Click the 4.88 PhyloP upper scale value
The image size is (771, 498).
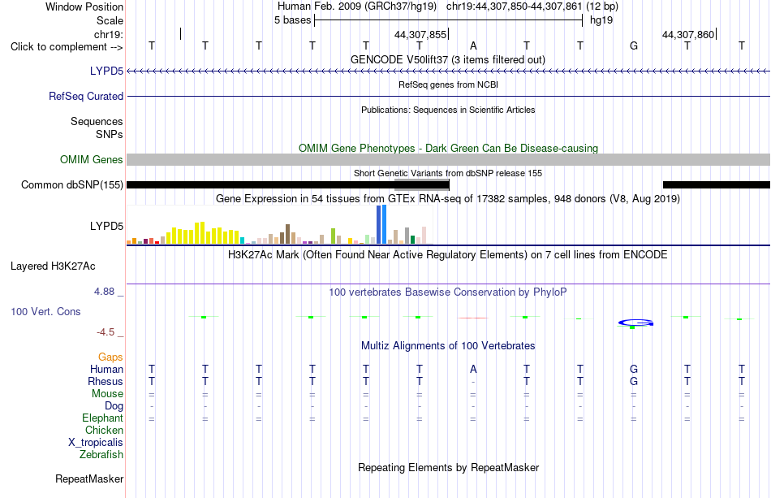104,292
